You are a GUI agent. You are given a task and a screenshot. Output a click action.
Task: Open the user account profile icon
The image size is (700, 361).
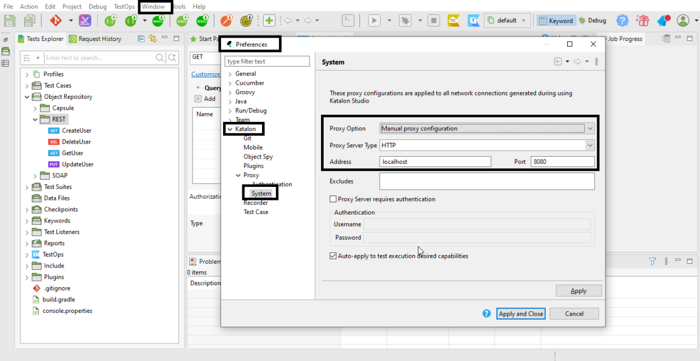(x=683, y=21)
